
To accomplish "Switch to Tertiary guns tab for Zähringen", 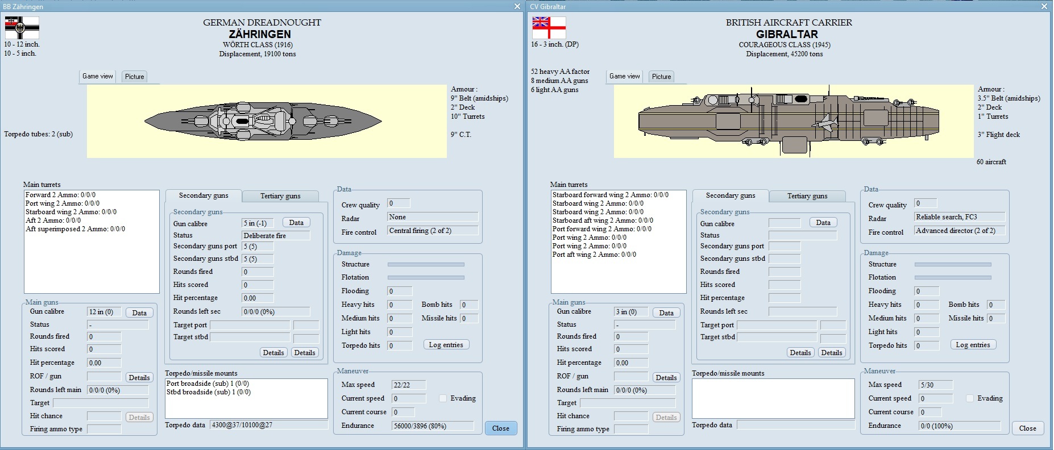I will point(280,196).
